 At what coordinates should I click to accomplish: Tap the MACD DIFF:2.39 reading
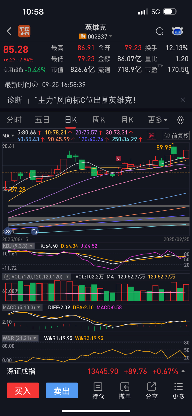tap(59, 307)
